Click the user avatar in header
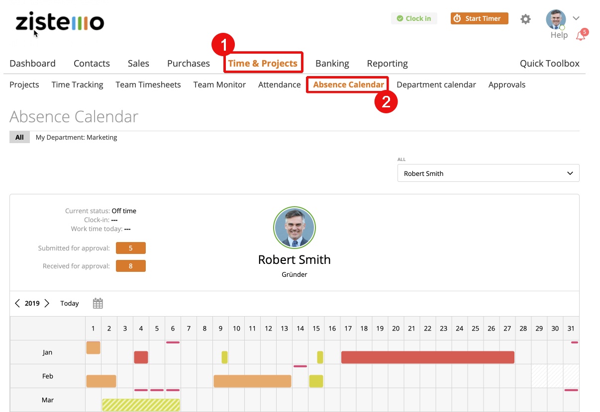600x412 pixels. coord(556,19)
